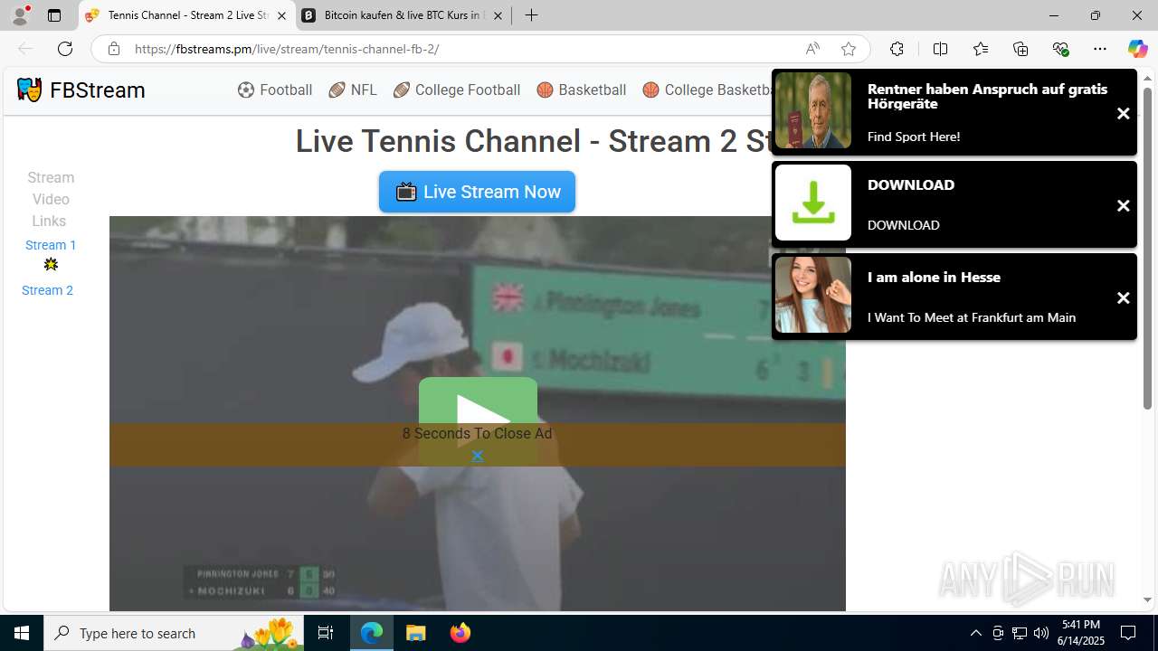Open volume control in system tray
1158x651 pixels.
1040,633
